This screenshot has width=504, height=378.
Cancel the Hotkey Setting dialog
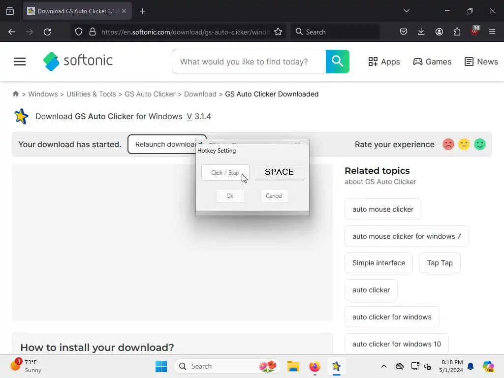point(274,196)
